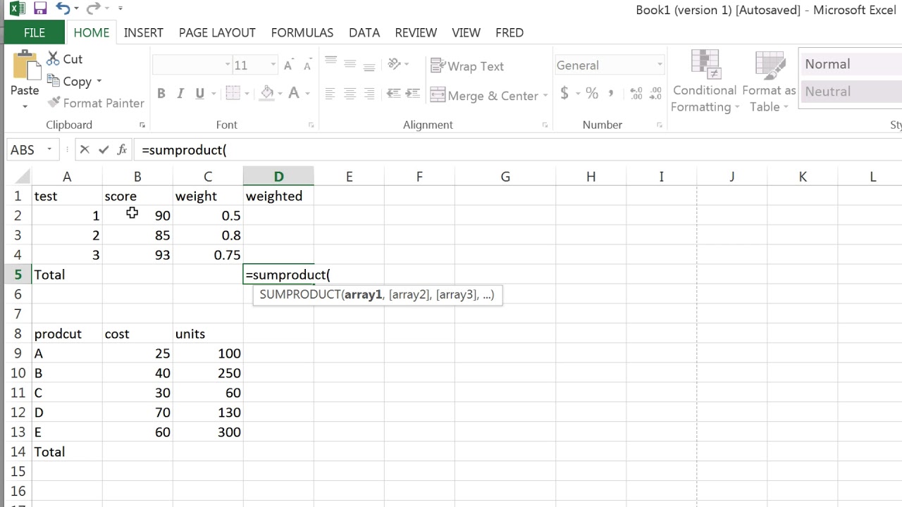Viewport: 902px width, 507px height.
Task: Select row 5 header
Action: pyautogui.click(x=18, y=275)
